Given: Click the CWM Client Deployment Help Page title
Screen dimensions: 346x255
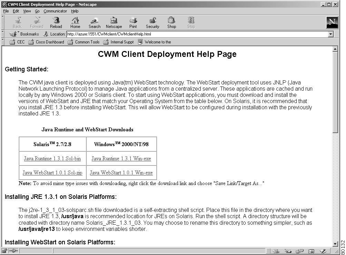Looking at the screenshot, I should [x=167, y=54].
